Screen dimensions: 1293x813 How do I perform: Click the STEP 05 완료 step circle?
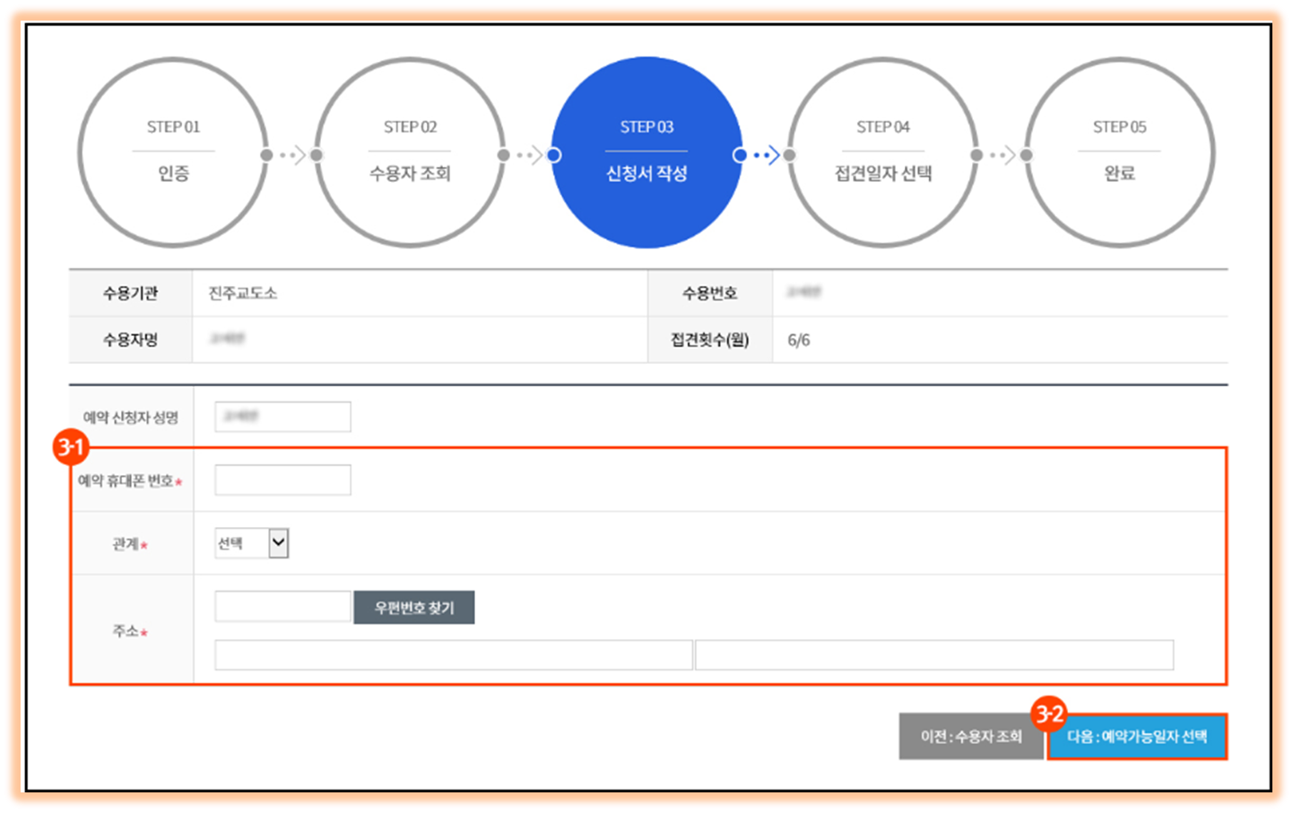[x=1120, y=152]
